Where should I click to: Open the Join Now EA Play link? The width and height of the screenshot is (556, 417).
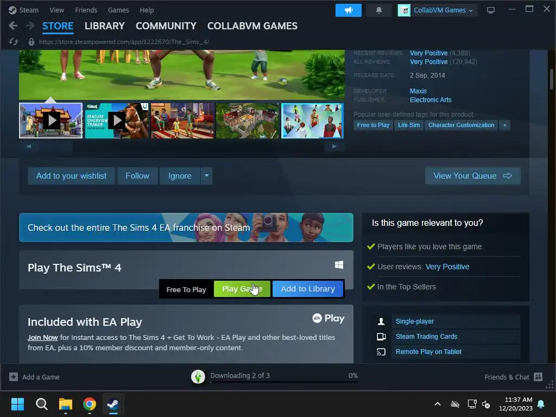click(x=42, y=338)
